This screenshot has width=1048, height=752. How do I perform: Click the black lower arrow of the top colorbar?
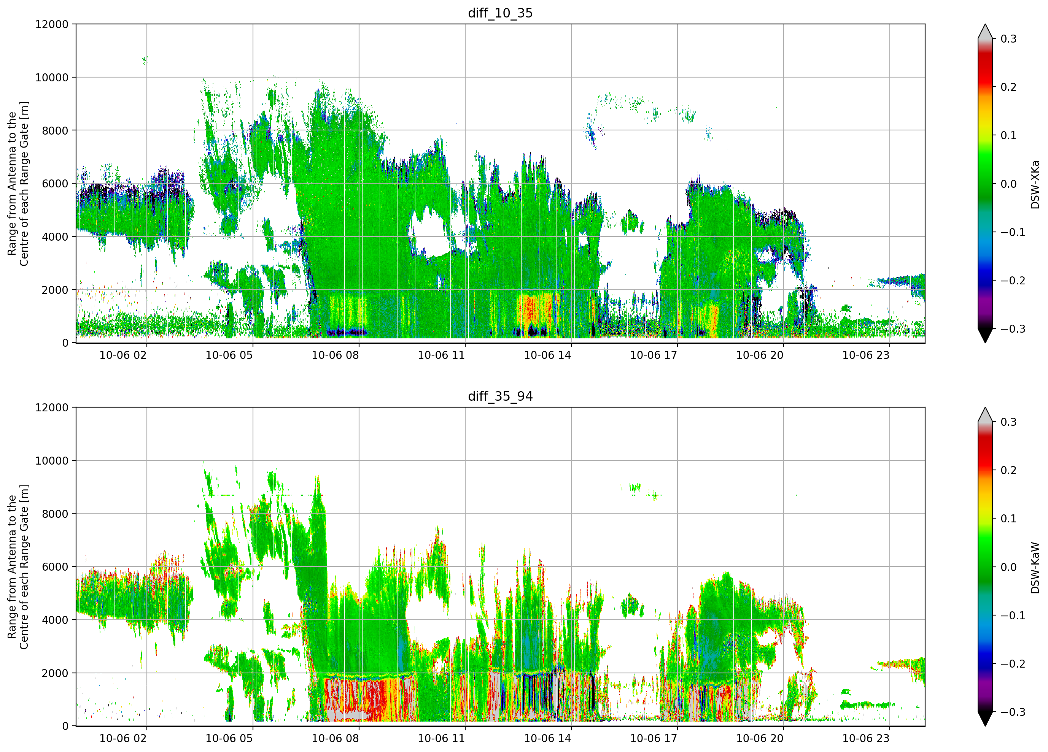[985, 336]
